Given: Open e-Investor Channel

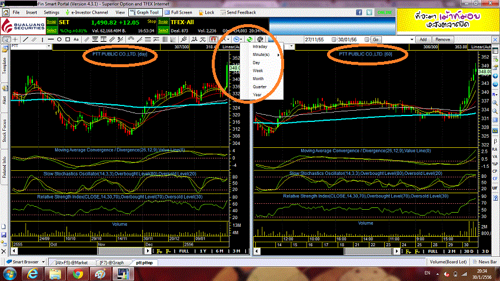Looking at the screenshot, I should point(86,12).
